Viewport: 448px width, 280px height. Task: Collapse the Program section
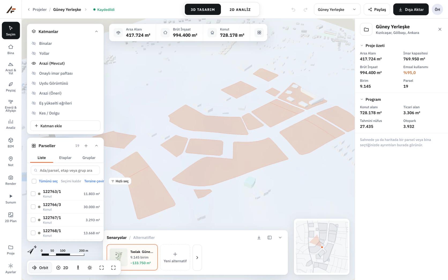pyautogui.click(x=362, y=99)
